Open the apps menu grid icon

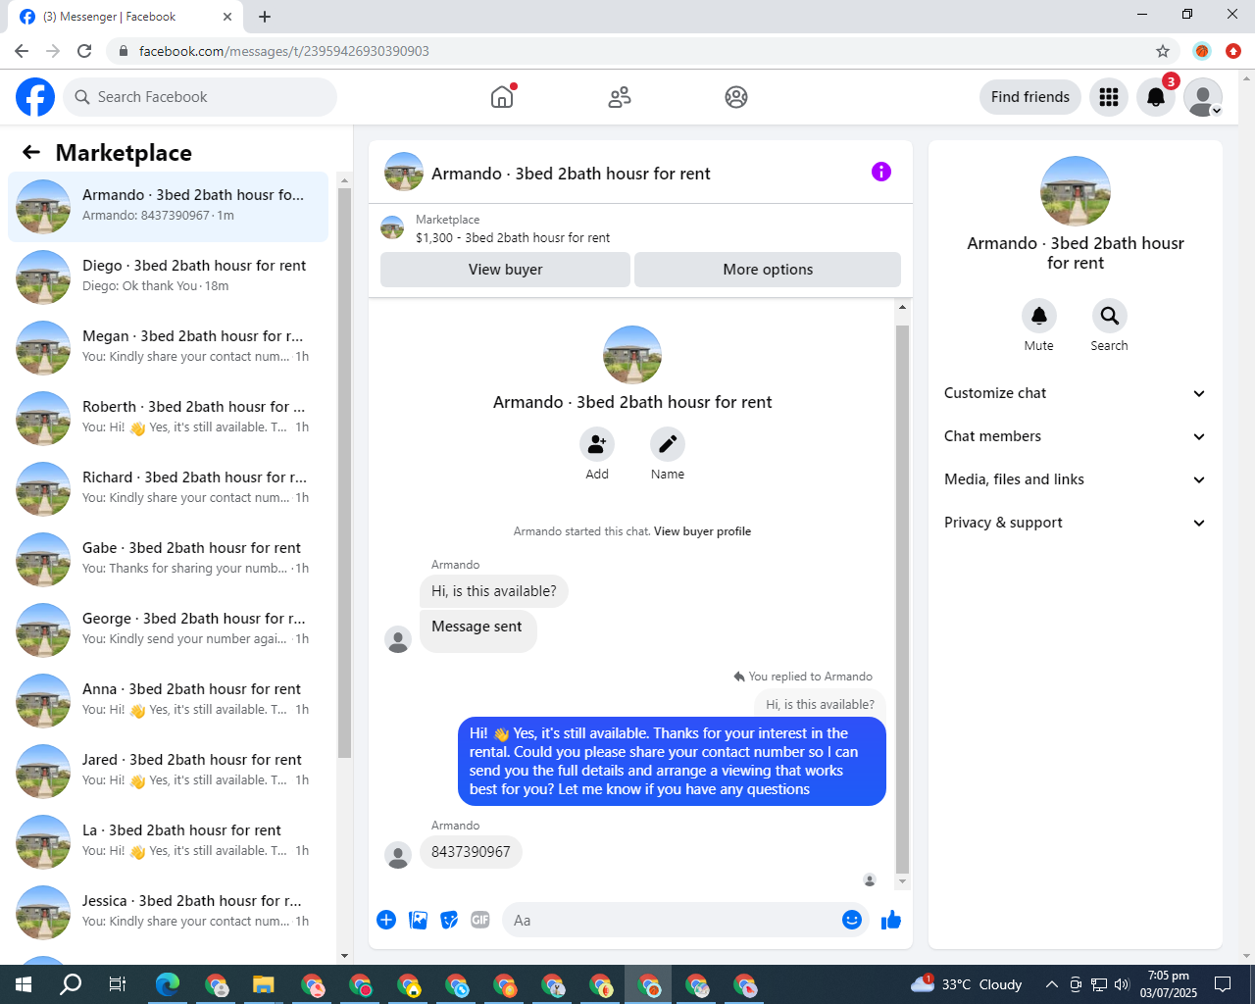pyautogui.click(x=1109, y=97)
